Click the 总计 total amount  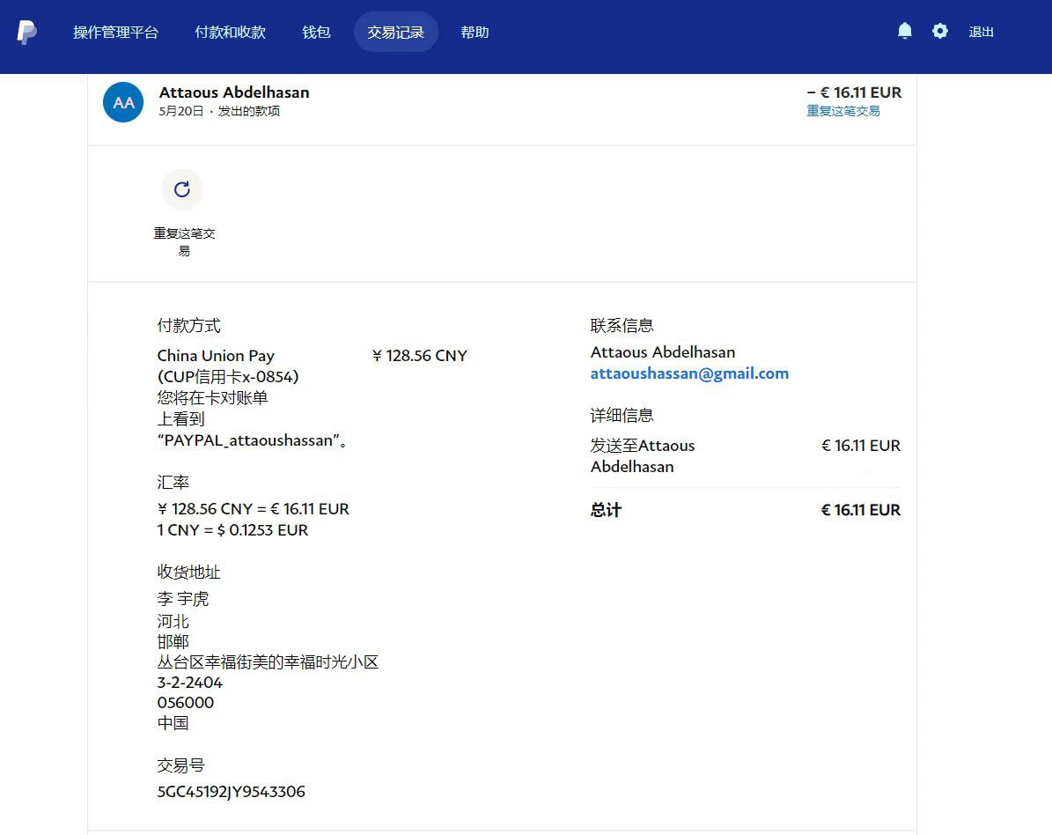(x=860, y=510)
